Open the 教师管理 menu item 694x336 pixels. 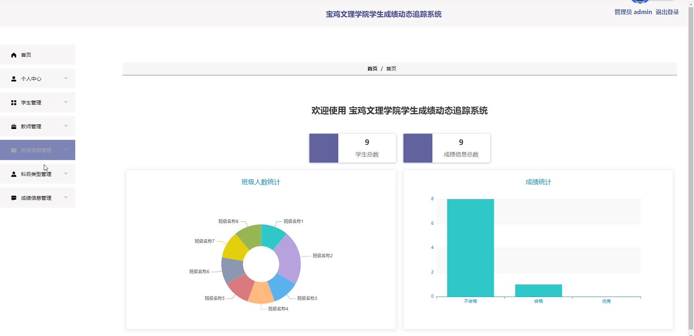tap(31, 126)
